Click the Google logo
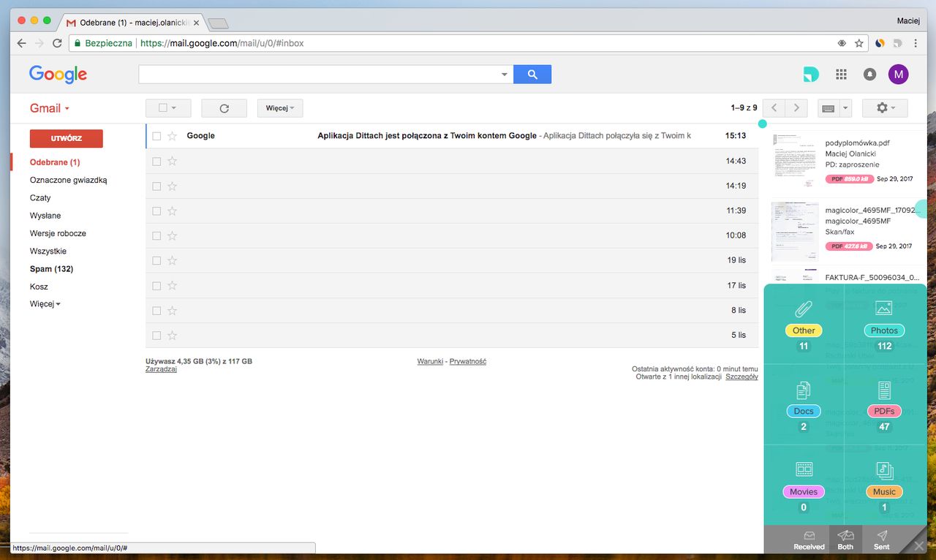This screenshot has width=936, height=560. (58, 75)
